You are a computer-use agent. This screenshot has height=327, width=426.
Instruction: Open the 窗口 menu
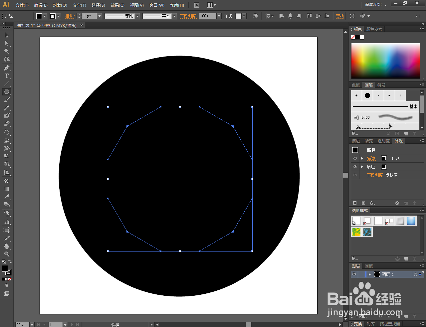point(157,5)
